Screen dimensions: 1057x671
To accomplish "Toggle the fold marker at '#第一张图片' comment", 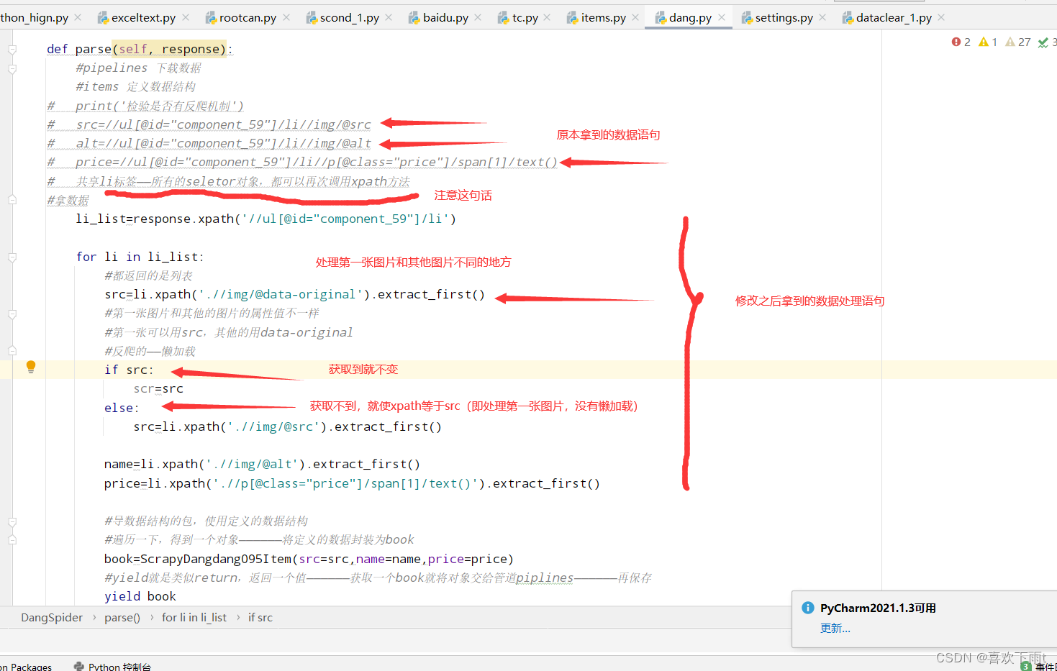I will click(x=12, y=314).
